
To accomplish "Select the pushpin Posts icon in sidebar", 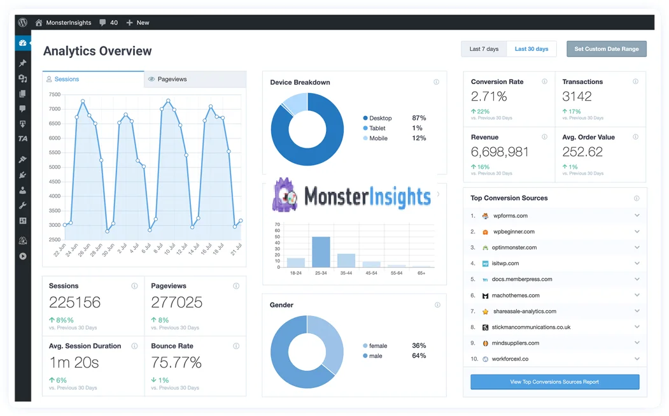I will (22, 62).
